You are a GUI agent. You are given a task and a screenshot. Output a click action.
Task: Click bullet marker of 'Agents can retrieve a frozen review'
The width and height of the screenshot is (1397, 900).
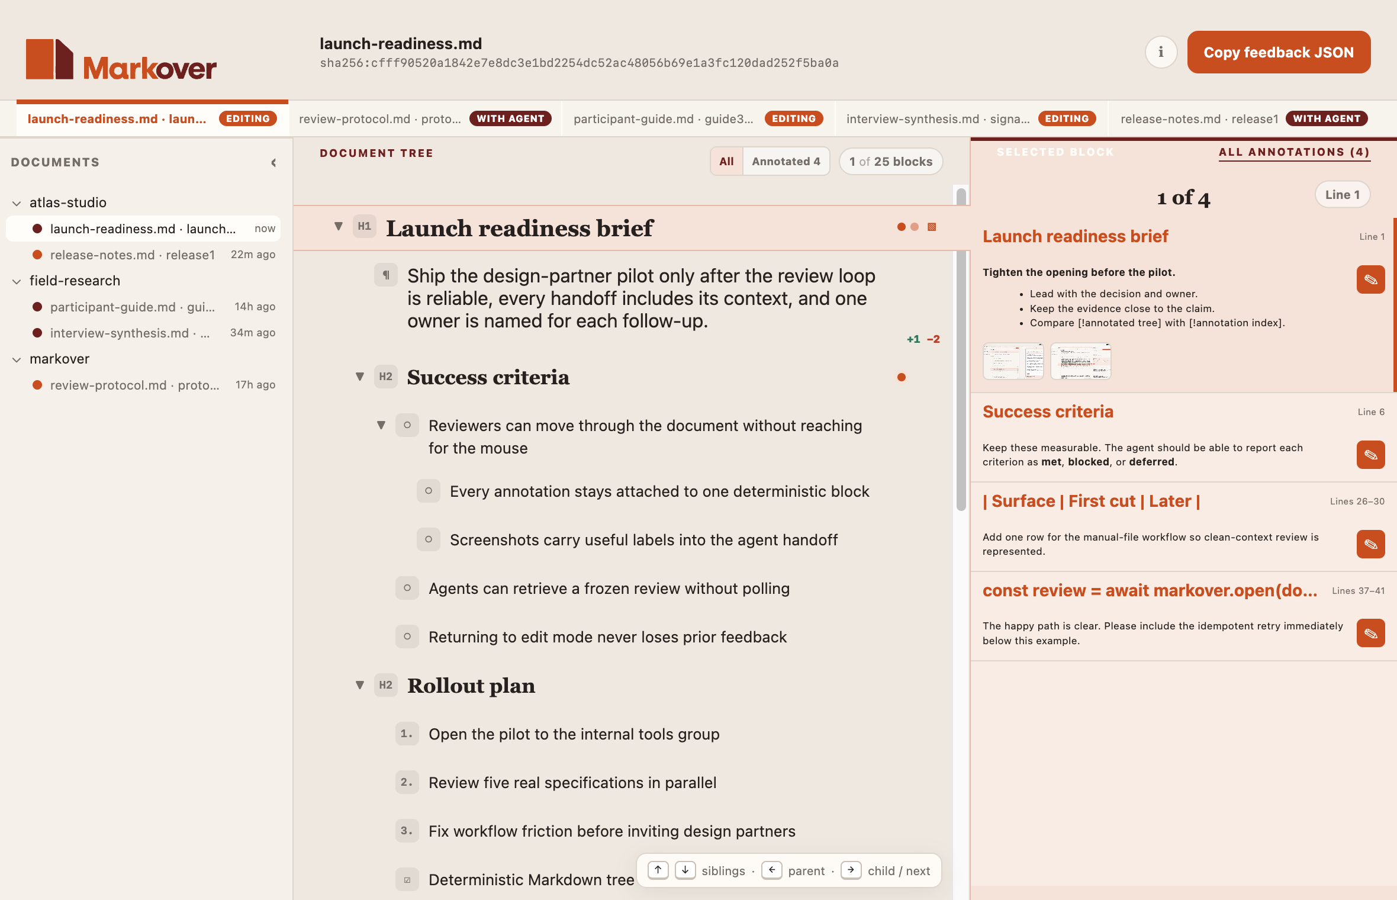pyautogui.click(x=407, y=588)
